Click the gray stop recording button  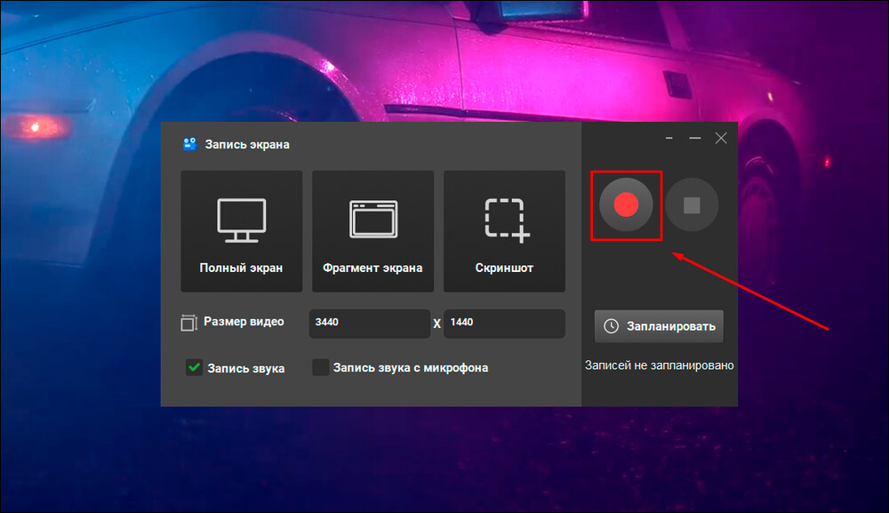tap(692, 204)
